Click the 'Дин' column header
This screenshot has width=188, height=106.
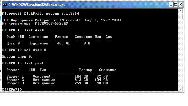98,37
